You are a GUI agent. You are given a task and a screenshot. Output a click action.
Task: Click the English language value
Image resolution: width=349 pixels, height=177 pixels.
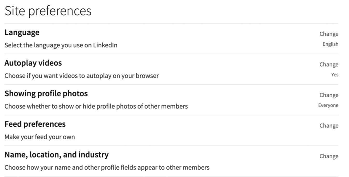pyautogui.click(x=330, y=44)
